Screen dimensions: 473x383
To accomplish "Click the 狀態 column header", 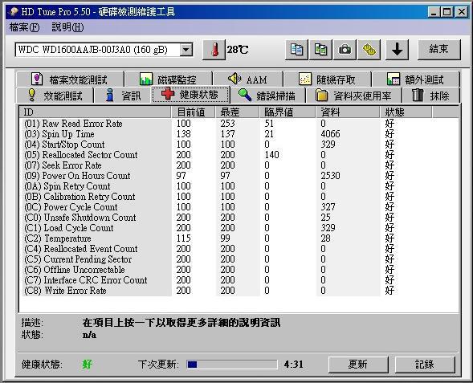I will pyautogui.click(x=406, y=112).
